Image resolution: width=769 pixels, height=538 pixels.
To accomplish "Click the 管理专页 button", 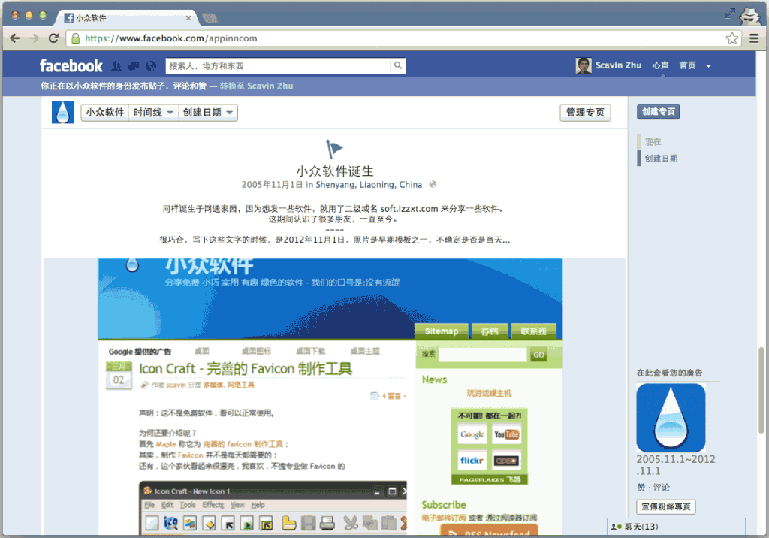I will coord(585,113).
